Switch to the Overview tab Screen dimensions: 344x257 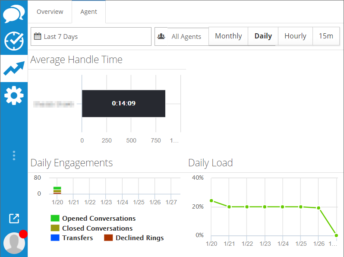(x=50, y=12)
